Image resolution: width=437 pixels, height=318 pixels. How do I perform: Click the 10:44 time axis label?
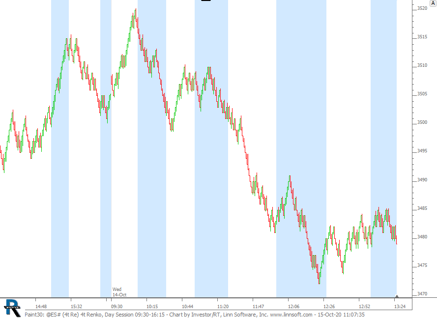(188, 307)
